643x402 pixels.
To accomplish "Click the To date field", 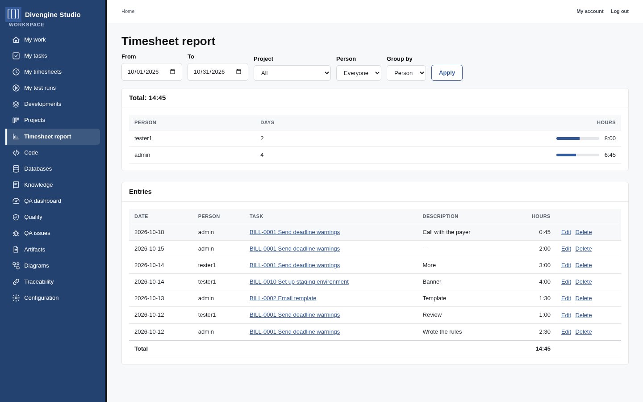I will click(x=218, y=72).
